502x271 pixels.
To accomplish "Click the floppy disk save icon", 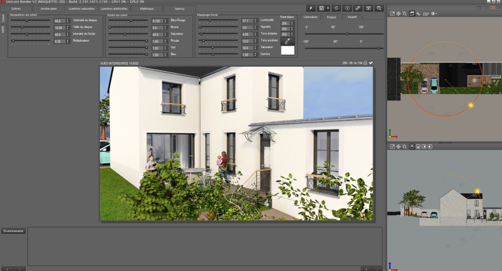I will (x=322, y=8).
